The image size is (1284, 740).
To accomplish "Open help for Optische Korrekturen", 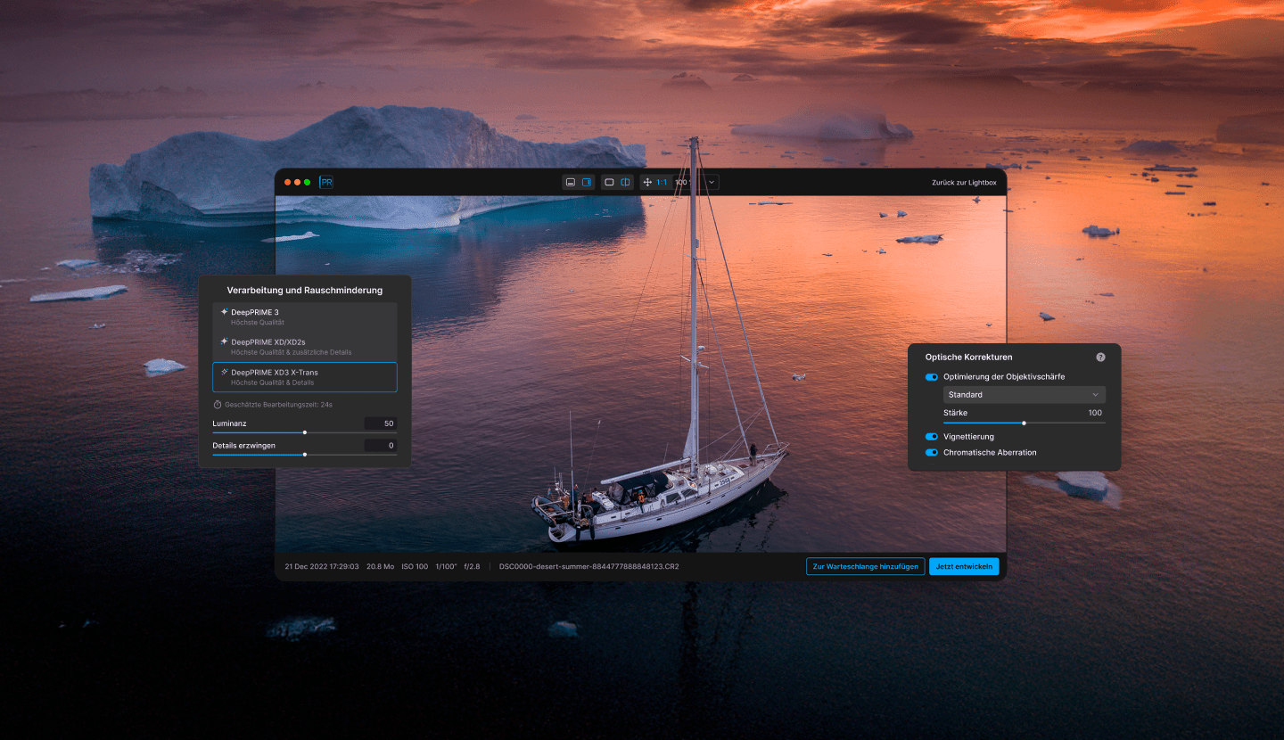I will click(x=1100, y=357).
